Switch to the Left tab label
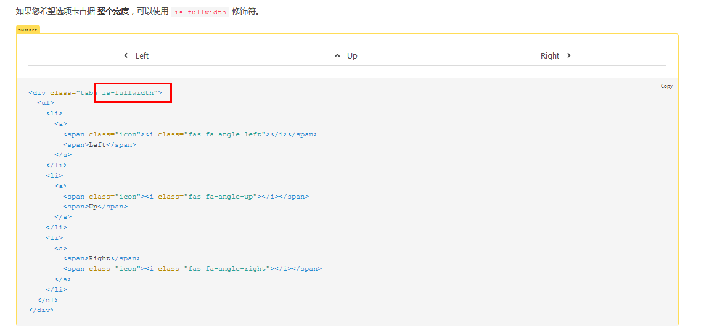This screenshot has width=709, height=333. pyautogui.click(x=142, y=55)
